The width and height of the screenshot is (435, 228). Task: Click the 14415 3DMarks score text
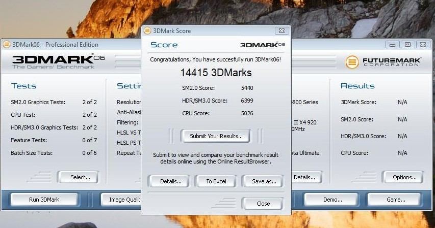tap(216, 73)
